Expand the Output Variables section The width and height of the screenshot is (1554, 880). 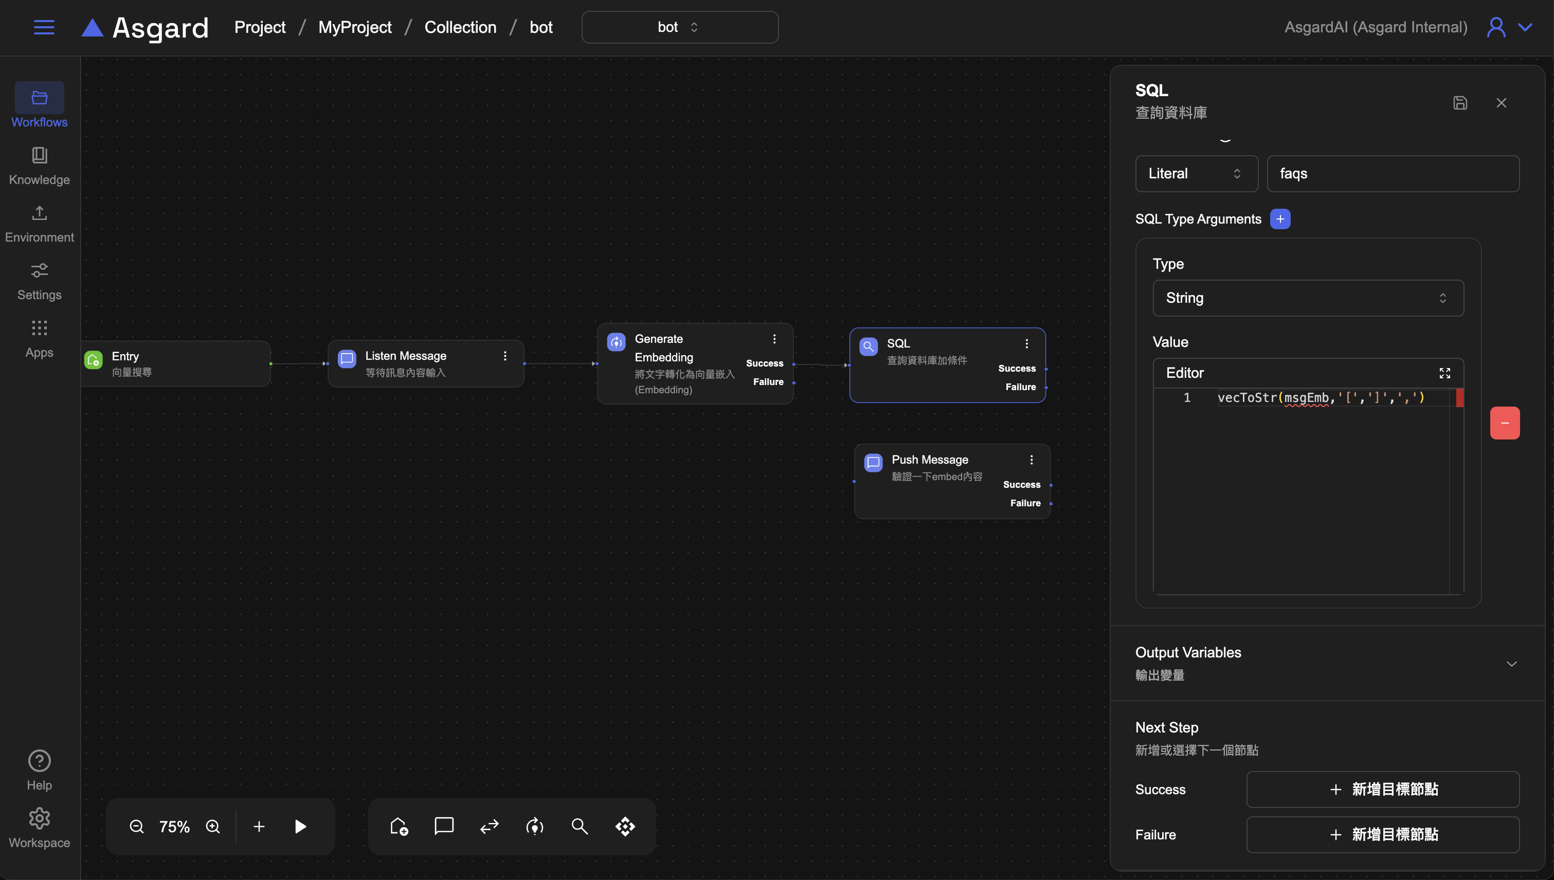tap(1511, 664)
